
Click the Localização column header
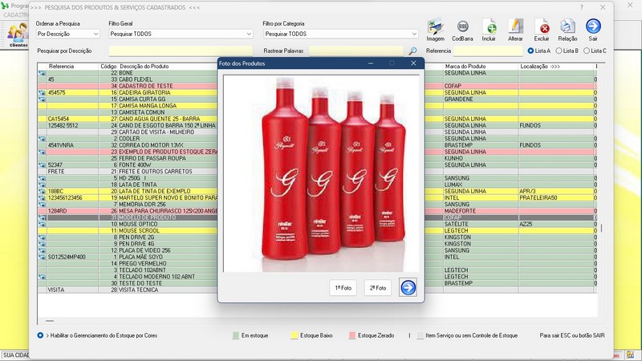(539, 67)
